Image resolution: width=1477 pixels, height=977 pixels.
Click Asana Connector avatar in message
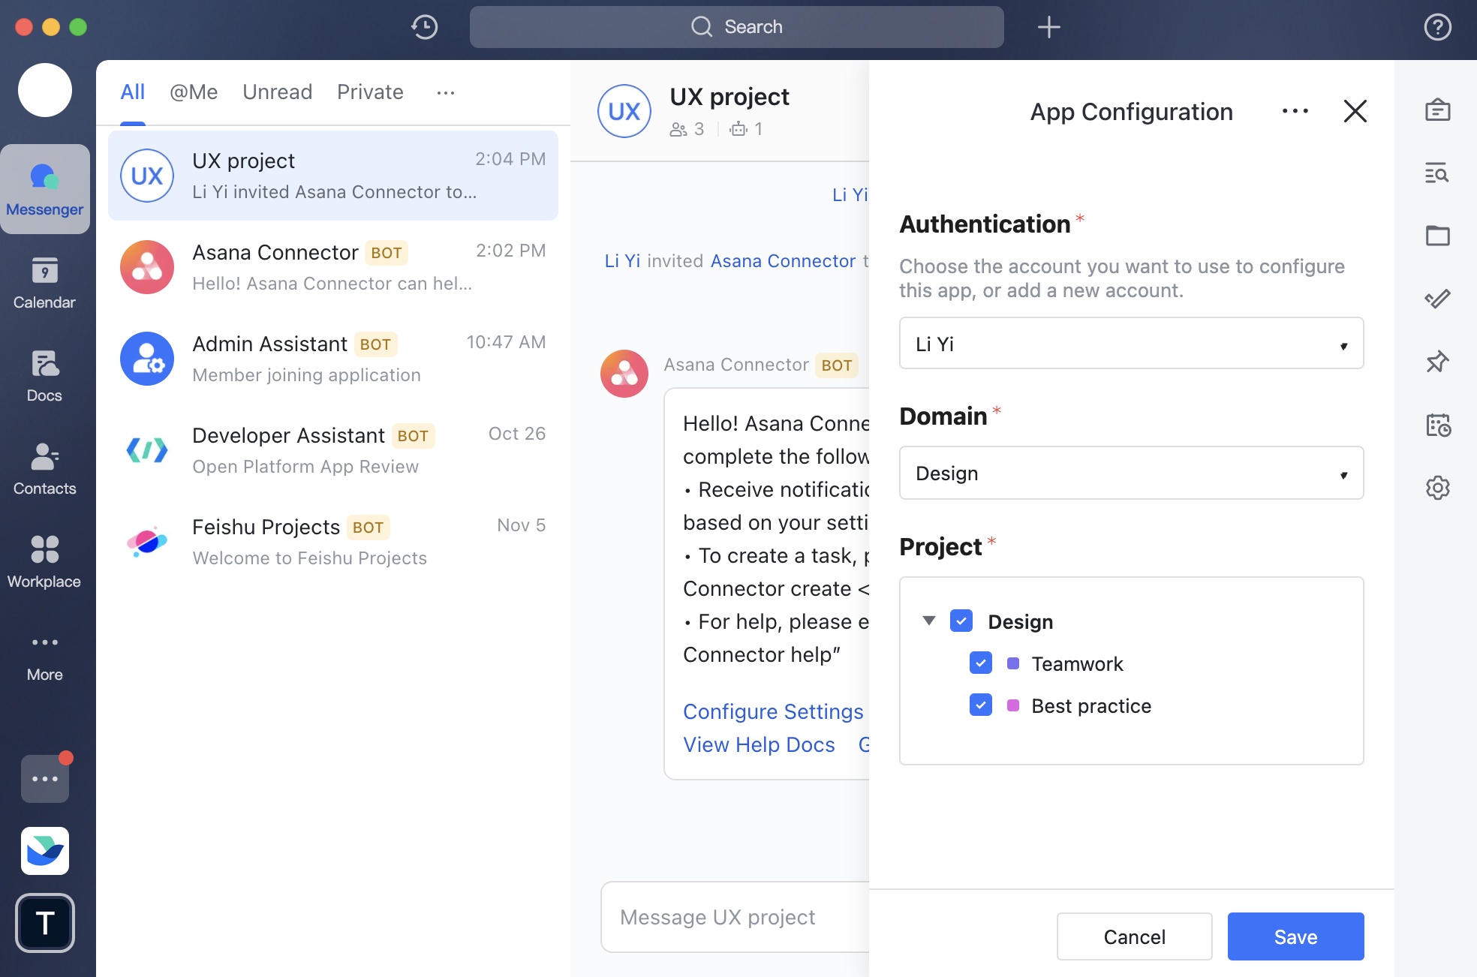624,374
